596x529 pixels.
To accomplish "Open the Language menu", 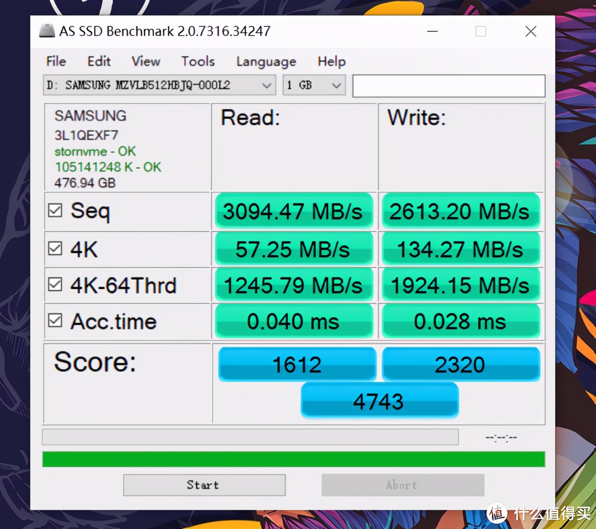I will [x=266, y=62].
